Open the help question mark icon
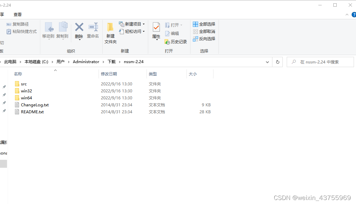The height and width of the screenshot is (204, 356). (354, 15)
